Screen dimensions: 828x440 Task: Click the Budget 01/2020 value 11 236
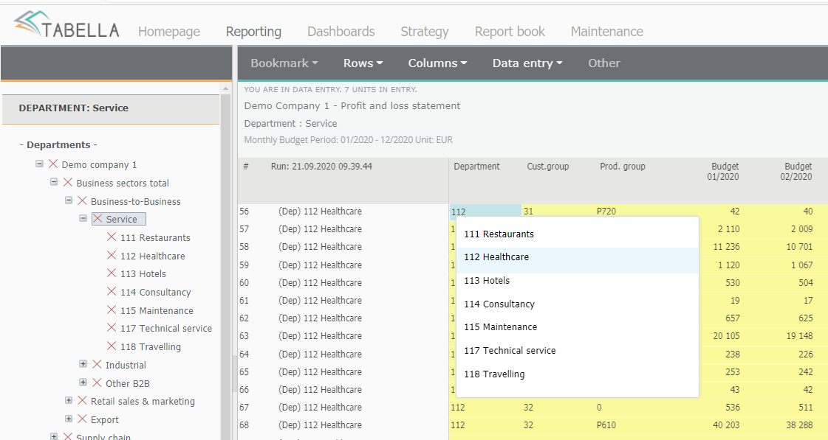pyautogui.click(x=726, y=247)
